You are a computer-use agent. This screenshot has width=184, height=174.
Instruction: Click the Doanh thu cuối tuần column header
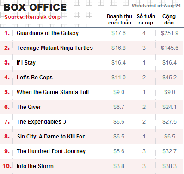tap(119, 19)
